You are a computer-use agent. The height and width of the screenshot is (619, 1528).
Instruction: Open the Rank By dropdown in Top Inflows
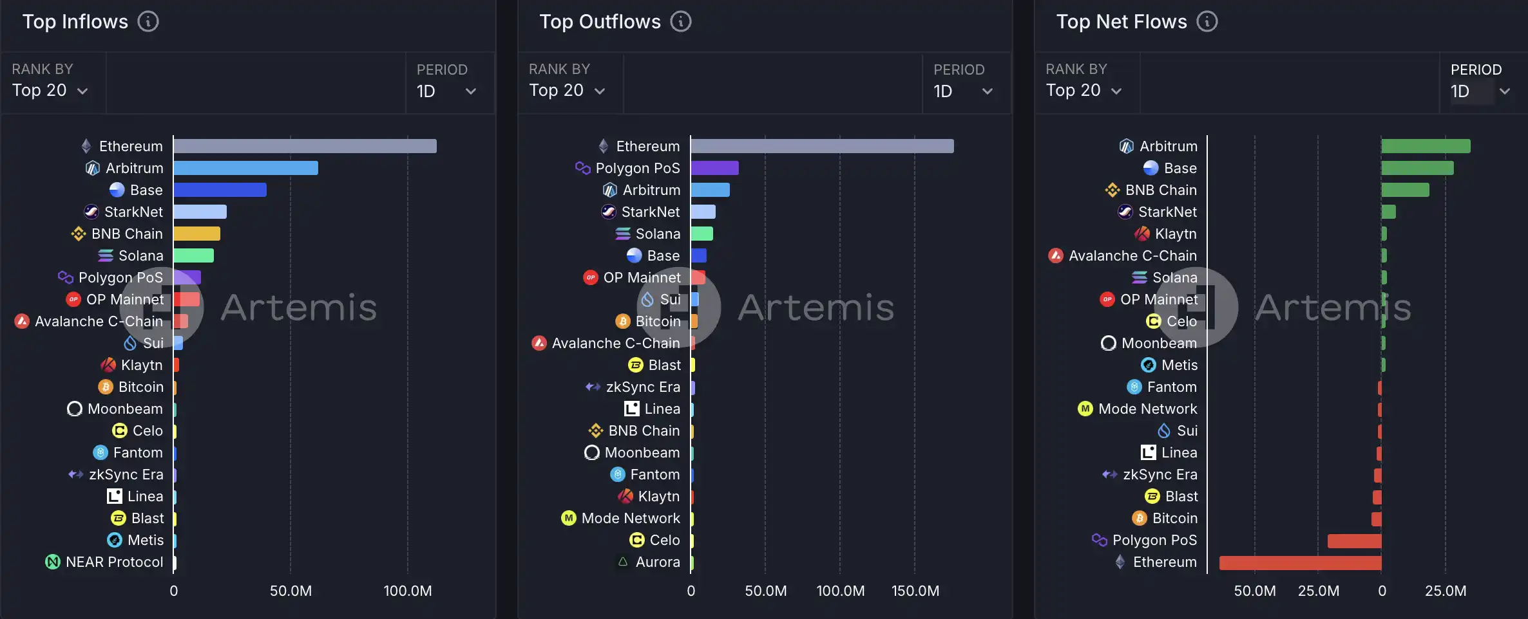pos(50,91)
